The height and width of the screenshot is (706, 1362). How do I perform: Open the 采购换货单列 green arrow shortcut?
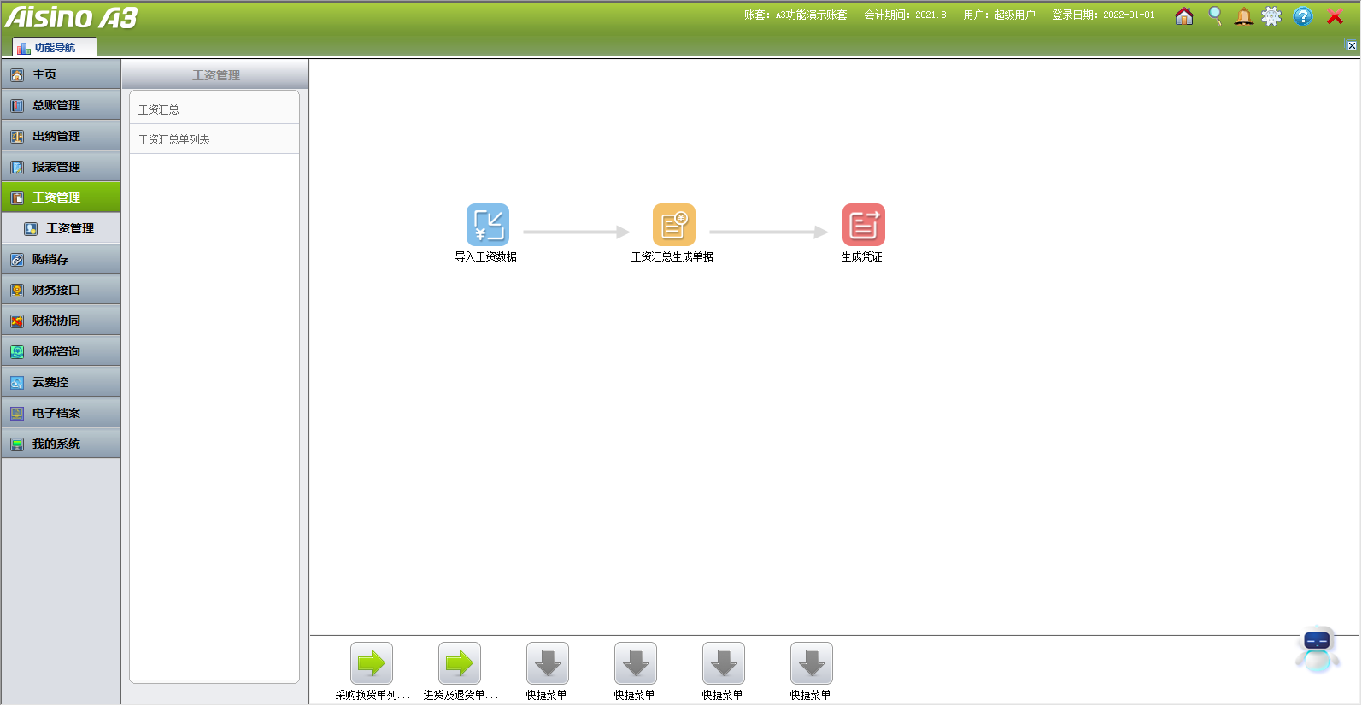[372, 663]
